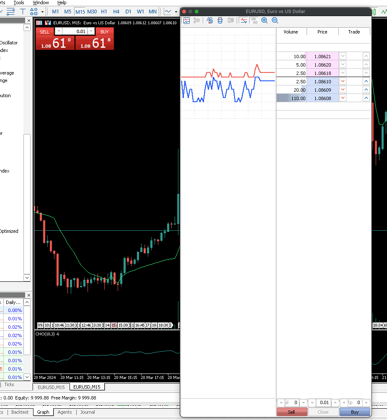This screenshot has height=420, width=387.
Task: Click sell arrow at price 1.08608
Action: 343,98
